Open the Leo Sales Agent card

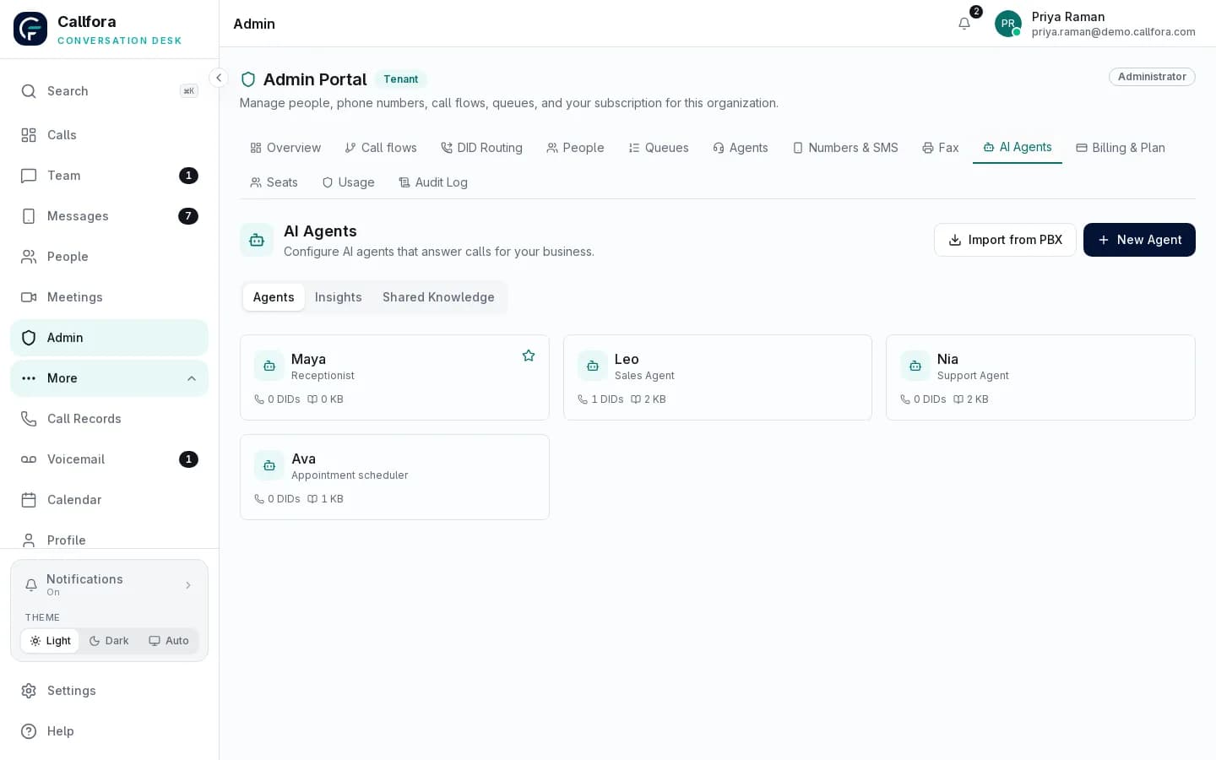point(718,377)
